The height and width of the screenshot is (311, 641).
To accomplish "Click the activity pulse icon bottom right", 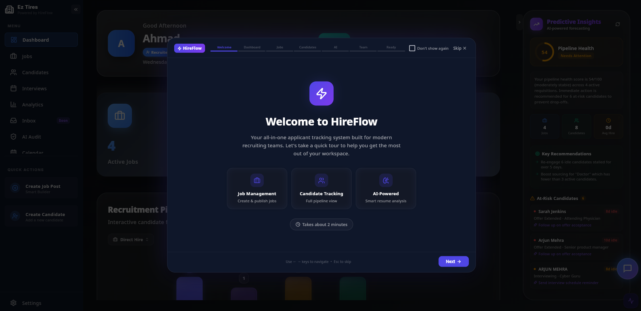I will [x=631, y=301].
